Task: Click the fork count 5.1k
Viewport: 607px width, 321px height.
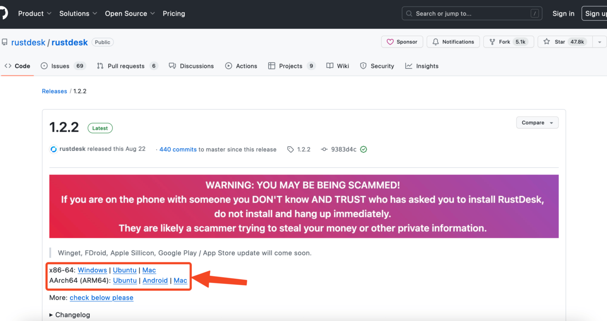Action: point(521,42)
